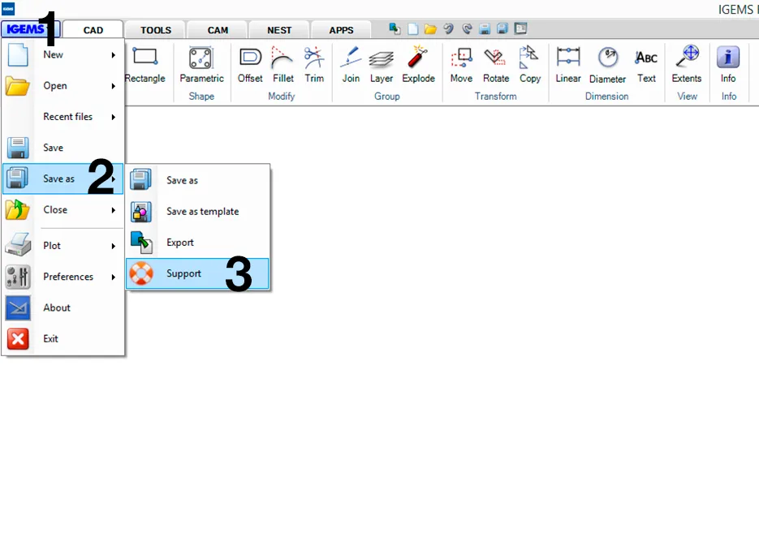
Task: Click the Offset modify tool
Action: (x=250, y=65)
